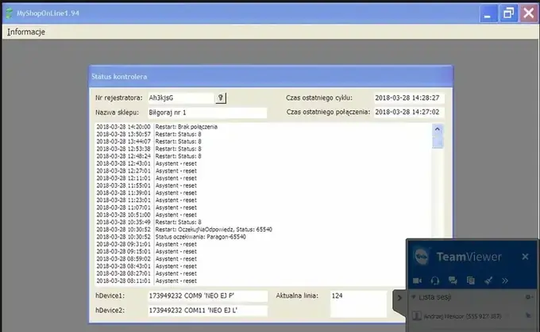This screenshot has width=540, height=332.
Task: Collapse the Lista sesji section
Action: 414,297
